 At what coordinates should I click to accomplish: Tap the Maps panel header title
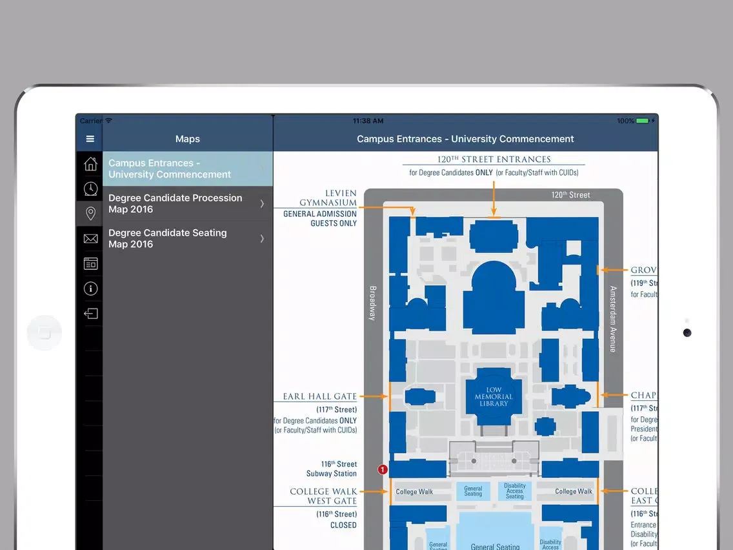point(188,139)
